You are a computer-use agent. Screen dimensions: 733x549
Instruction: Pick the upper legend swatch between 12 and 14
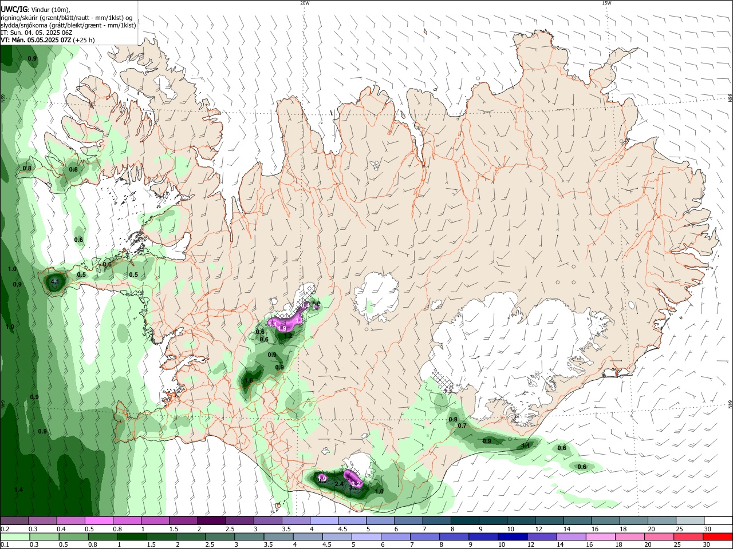550,520
